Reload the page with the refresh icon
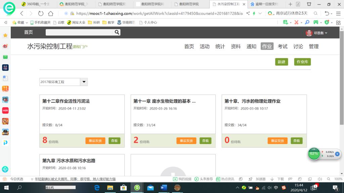Screen dimensions: 344x193 click(x=41, y=13)
